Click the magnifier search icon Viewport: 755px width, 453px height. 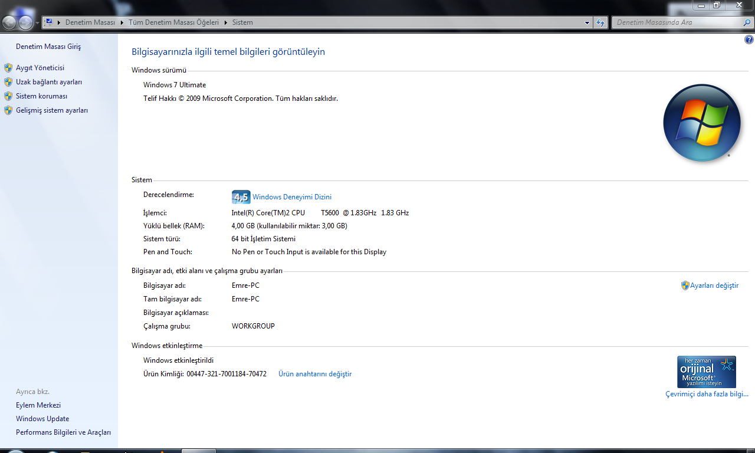747,22
